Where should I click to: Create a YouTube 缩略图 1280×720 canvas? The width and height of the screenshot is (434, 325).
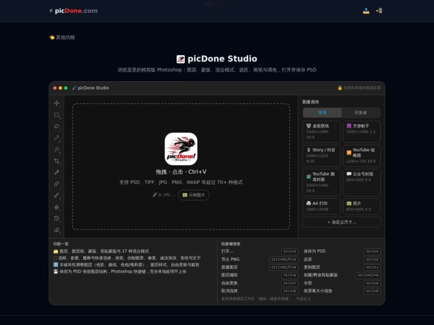pos(362,156)
